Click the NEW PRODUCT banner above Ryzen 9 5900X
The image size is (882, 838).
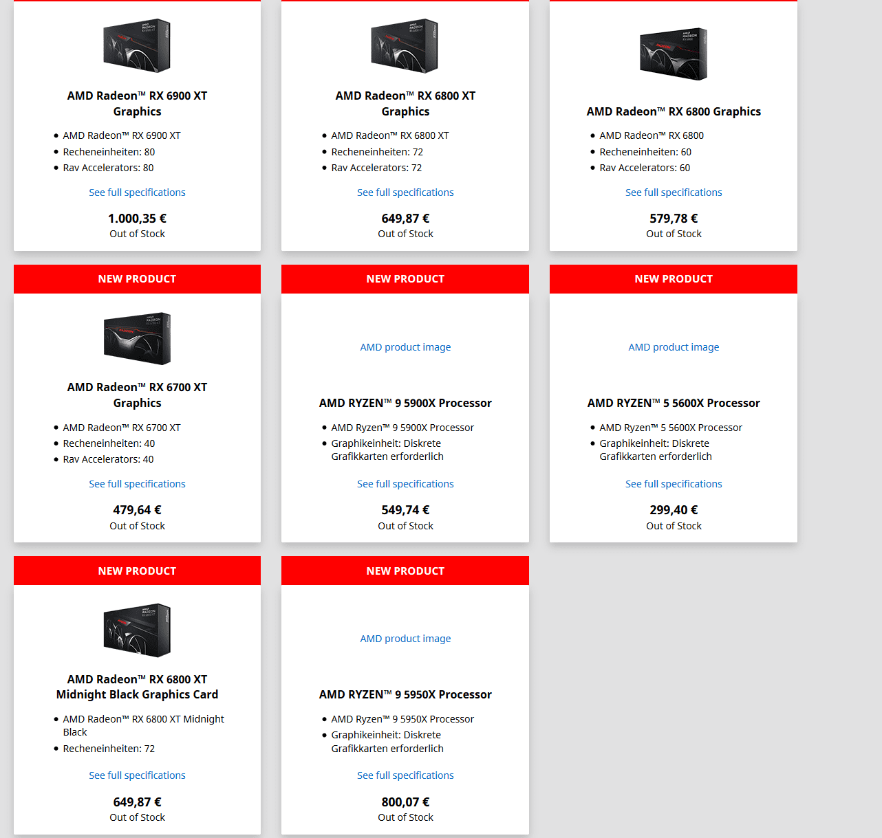coord(405,279)
